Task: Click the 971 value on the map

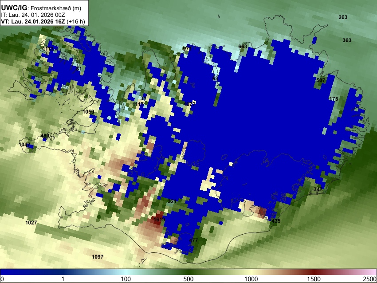Action: [x=187, y=48]
